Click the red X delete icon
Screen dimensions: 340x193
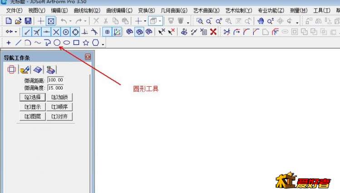click(x=213, y=32)
